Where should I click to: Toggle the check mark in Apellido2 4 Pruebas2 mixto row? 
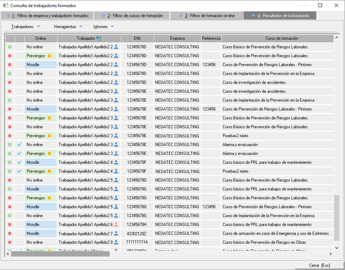[x=19, y=171]
